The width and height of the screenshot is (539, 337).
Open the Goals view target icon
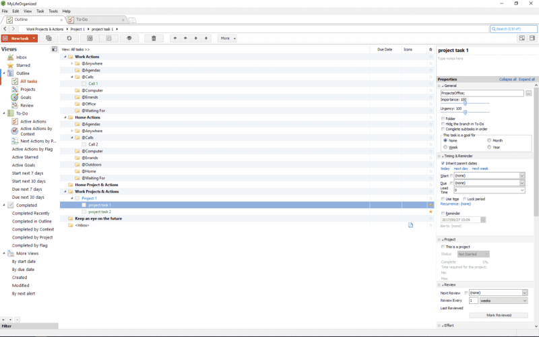(15, 97)
